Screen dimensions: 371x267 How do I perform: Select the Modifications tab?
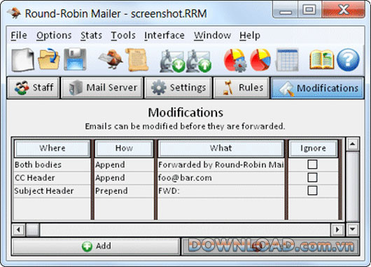coord(317,88)
